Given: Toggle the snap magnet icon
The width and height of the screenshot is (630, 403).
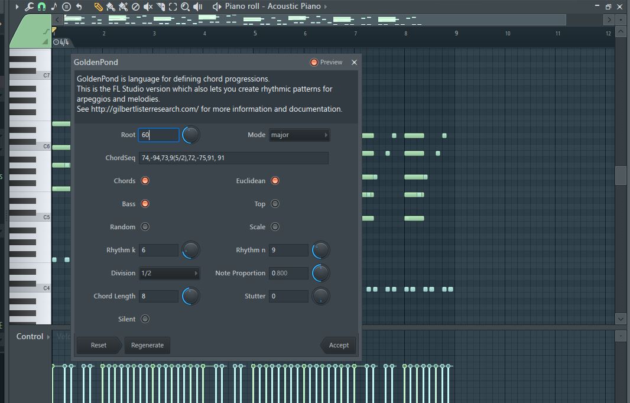Looking at the screenshot, I should pyautogui.click(x=41, y=6).
